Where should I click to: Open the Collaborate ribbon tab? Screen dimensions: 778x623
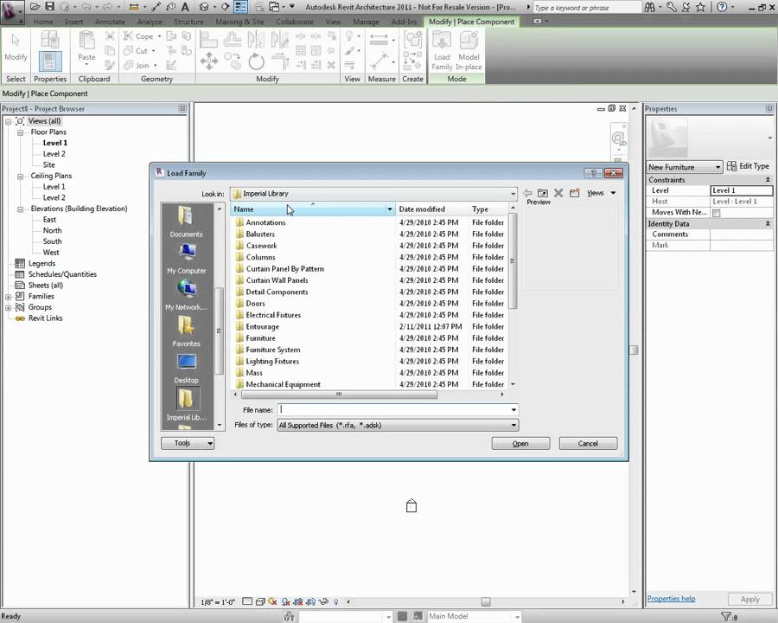tap(295, 22)
